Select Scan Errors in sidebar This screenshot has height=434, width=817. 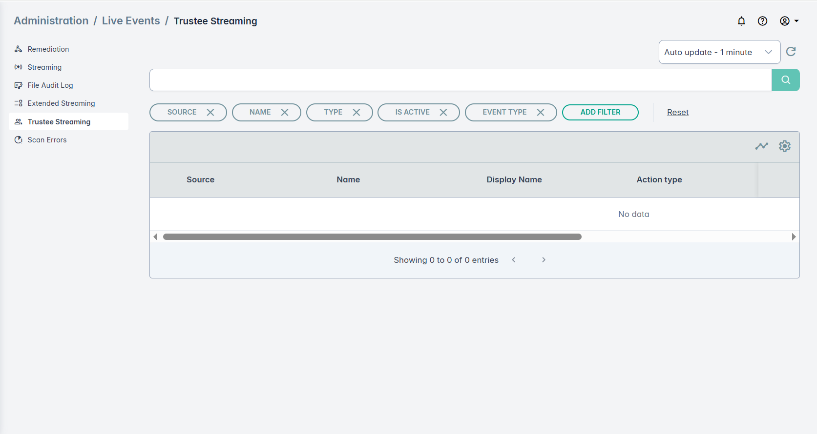pyautogui.click(x=47, y=140)
